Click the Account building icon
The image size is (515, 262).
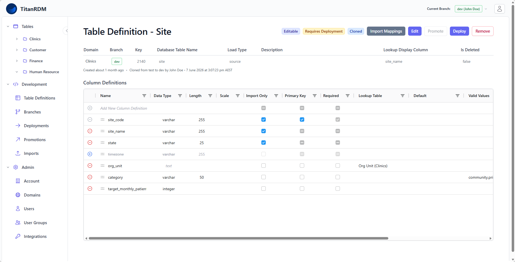click(x=18, y=181)
